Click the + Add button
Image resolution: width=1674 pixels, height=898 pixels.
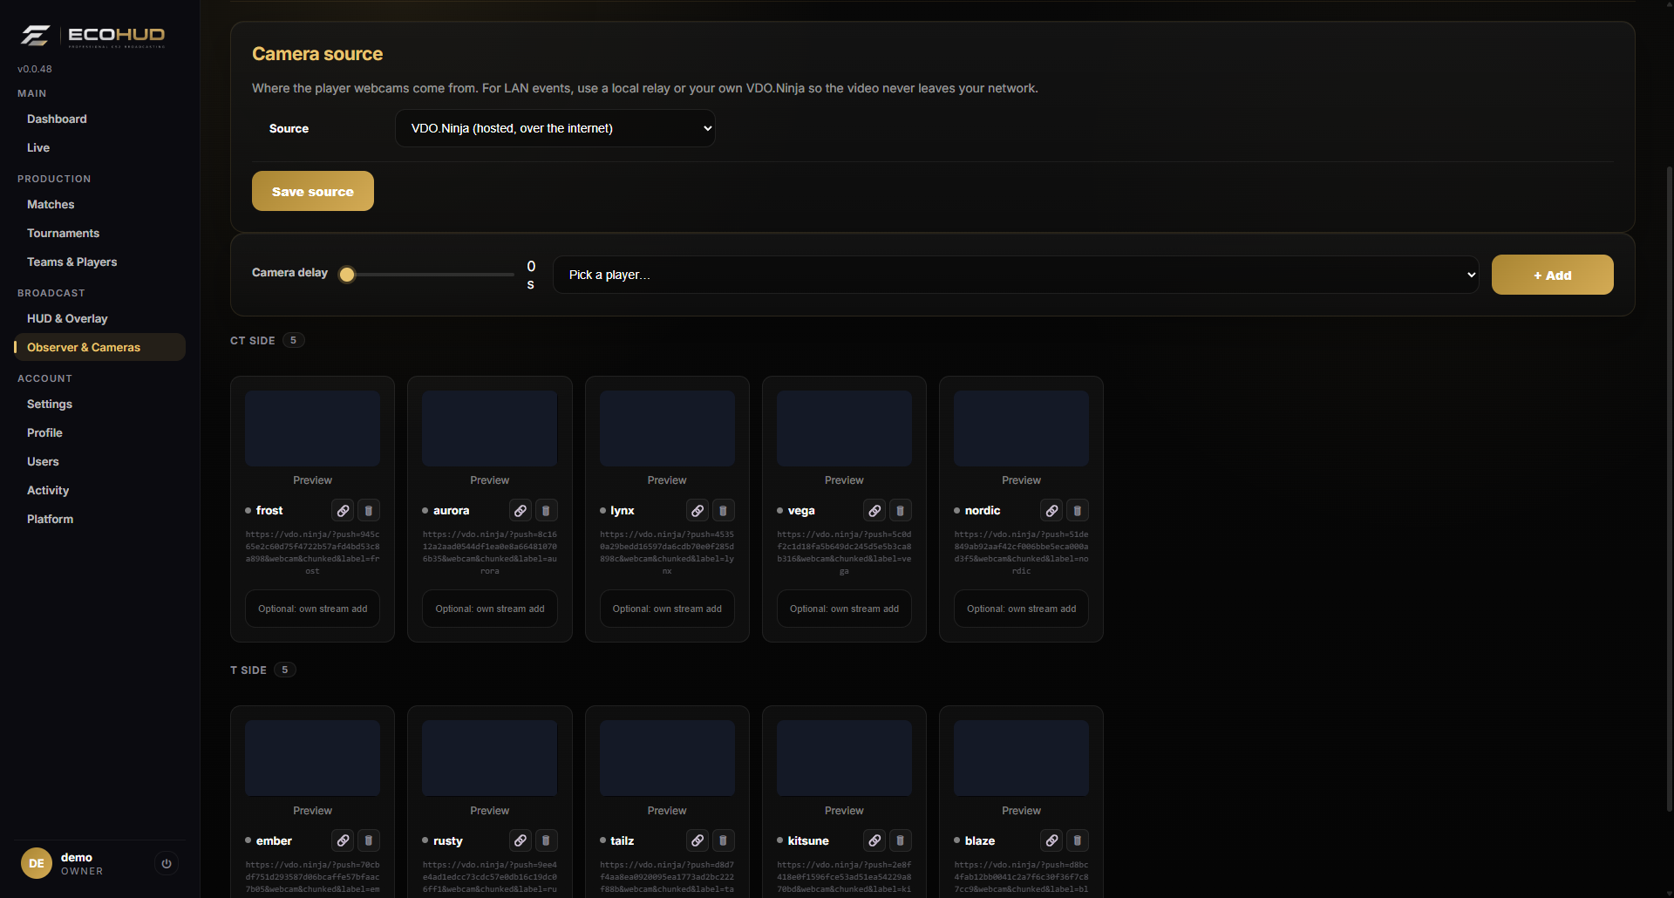[1552, 275]
